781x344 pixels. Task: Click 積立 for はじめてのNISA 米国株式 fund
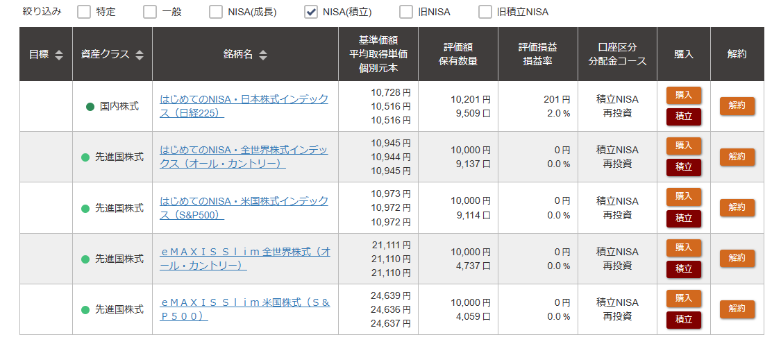(684, 218)
